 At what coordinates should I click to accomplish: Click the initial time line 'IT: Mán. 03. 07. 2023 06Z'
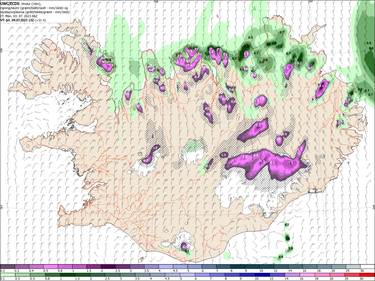click(18, 16)
